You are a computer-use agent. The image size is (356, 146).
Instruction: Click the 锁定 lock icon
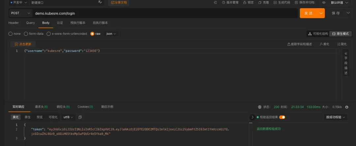pos(245,3)
